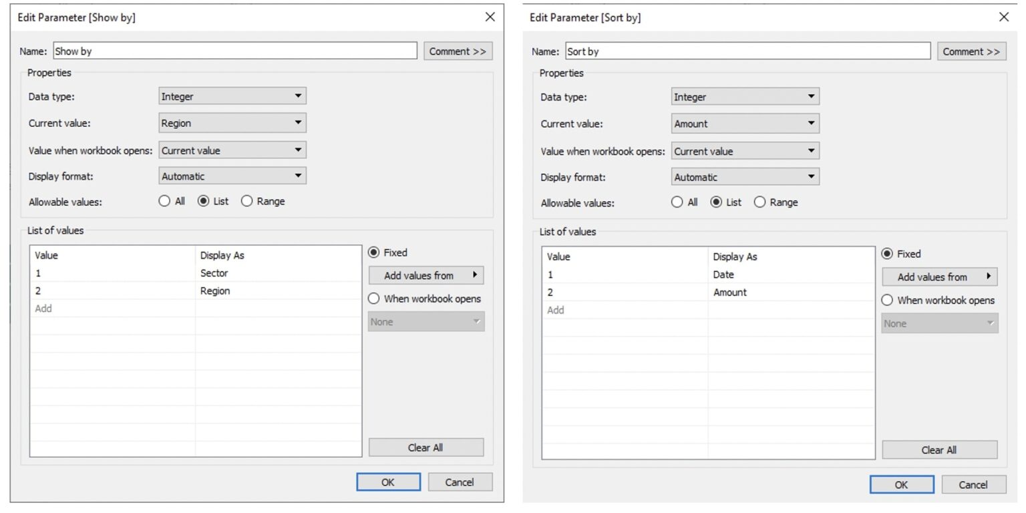This screenshot has height=513, width=1026.
Task: Click OK in the Sort by dialog
Action: point(901,484)
